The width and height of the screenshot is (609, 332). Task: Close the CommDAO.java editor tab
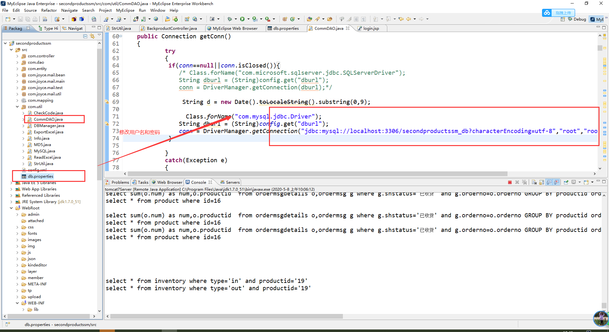[348, 28]
